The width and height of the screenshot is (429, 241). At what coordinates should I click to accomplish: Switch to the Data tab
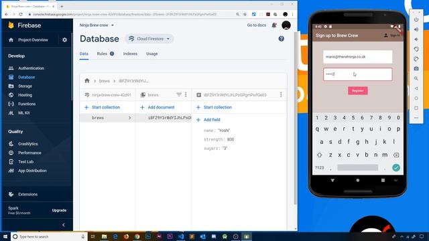pyautogui.click(x=84, y=54)
